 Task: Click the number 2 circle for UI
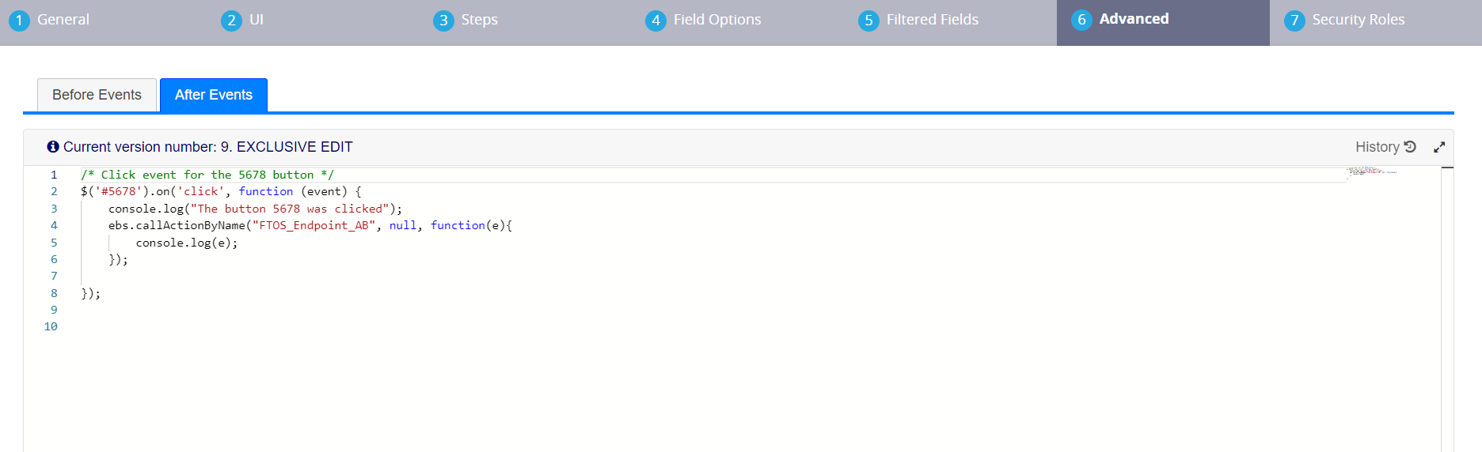pos(231,21)
